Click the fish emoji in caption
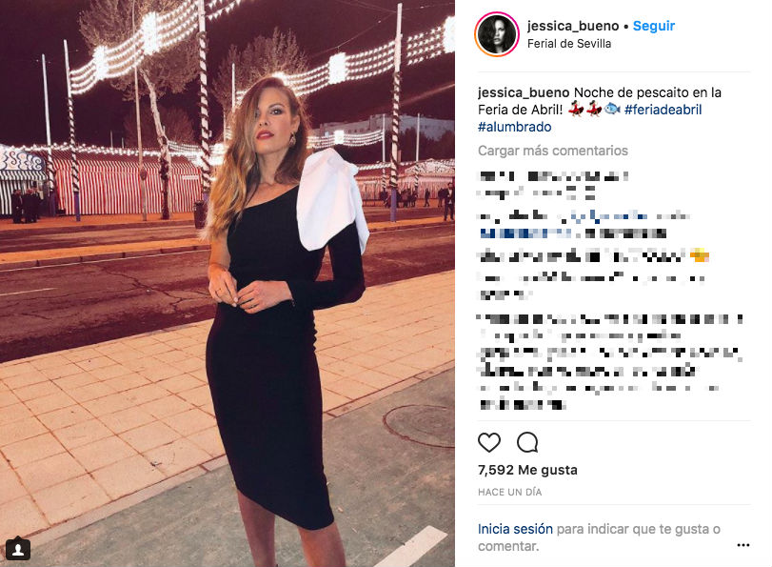 612,109
